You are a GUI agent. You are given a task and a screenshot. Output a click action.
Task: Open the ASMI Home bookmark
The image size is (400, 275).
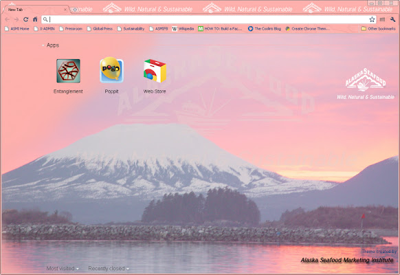pos(16,29)
